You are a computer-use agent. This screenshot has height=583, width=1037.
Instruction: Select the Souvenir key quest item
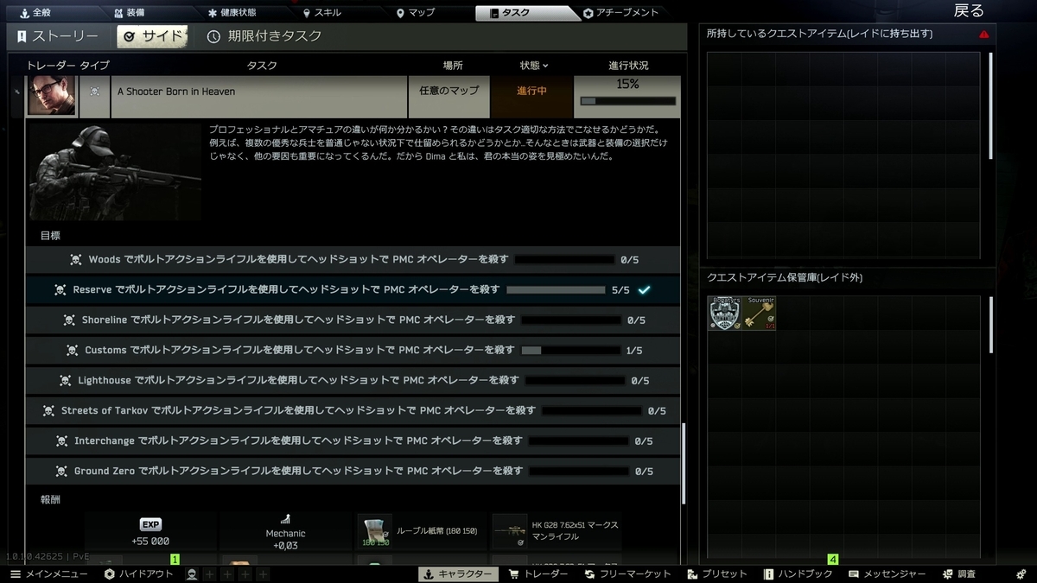click(759, 314)
